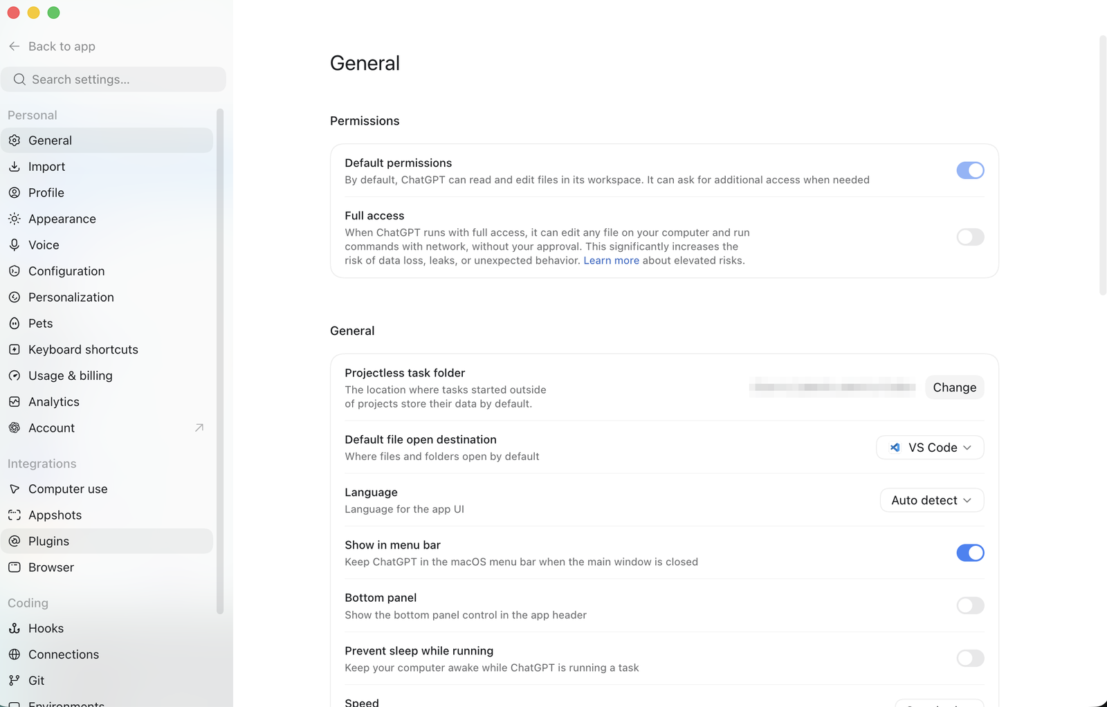This screenshot has width=1107, height=707.
Task: Enable the Full access switch
Action: pos(970,237)
